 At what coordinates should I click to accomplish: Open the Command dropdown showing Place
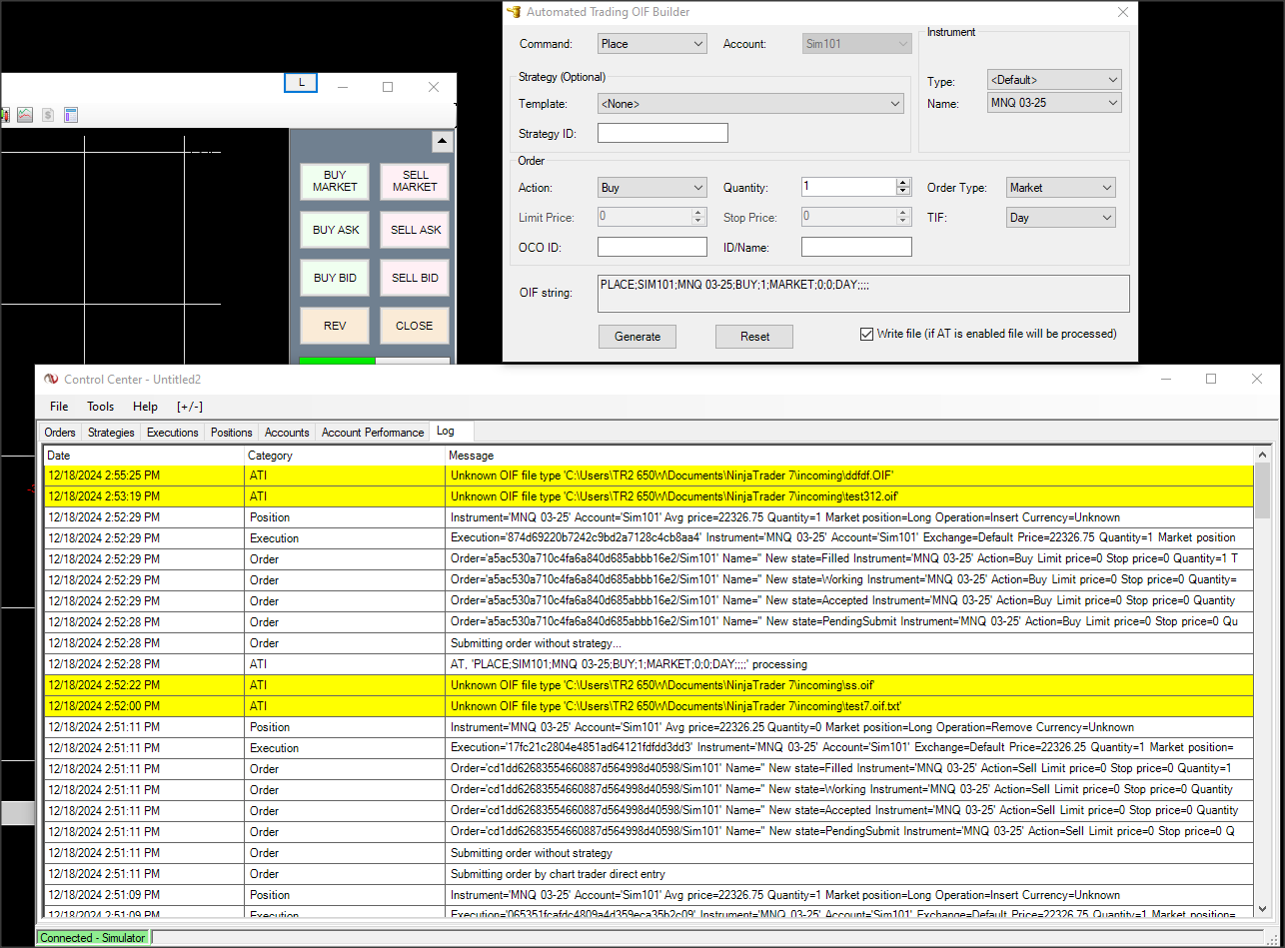tap(652, 44)
